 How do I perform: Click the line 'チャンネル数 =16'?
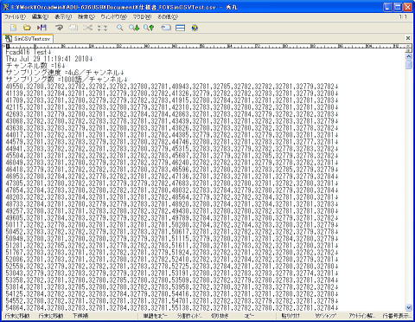[35, 66]
